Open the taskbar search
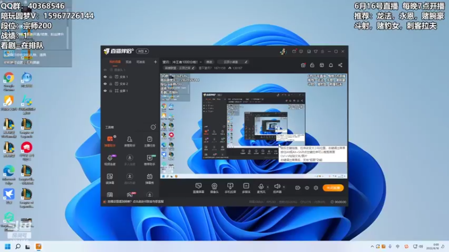This screenshot has height=252, width=449. (x=18, y=246)
